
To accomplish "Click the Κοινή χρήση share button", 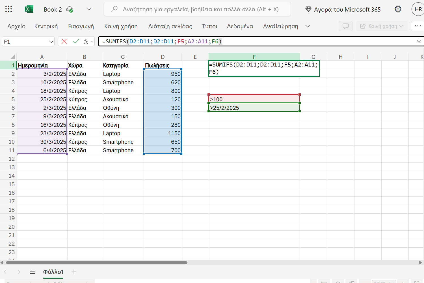I will tap(382, 26).
